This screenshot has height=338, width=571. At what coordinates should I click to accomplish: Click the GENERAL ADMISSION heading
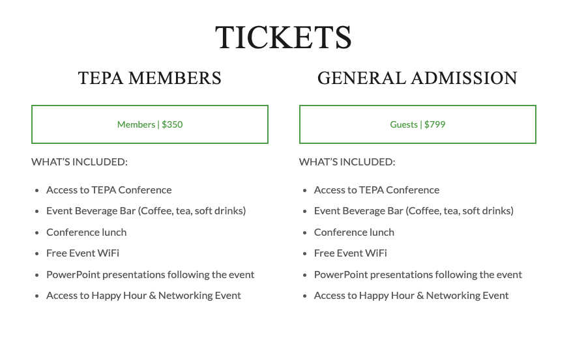[x=417, y=78]
